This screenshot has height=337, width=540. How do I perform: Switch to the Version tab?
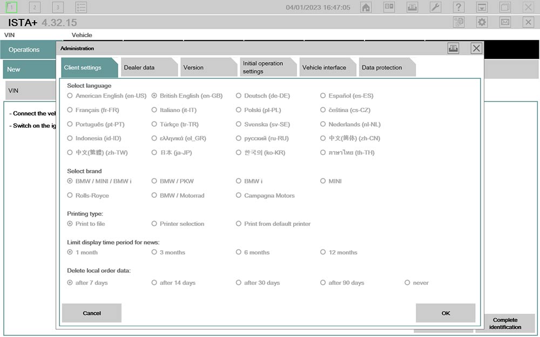click(x=208, y=67)
